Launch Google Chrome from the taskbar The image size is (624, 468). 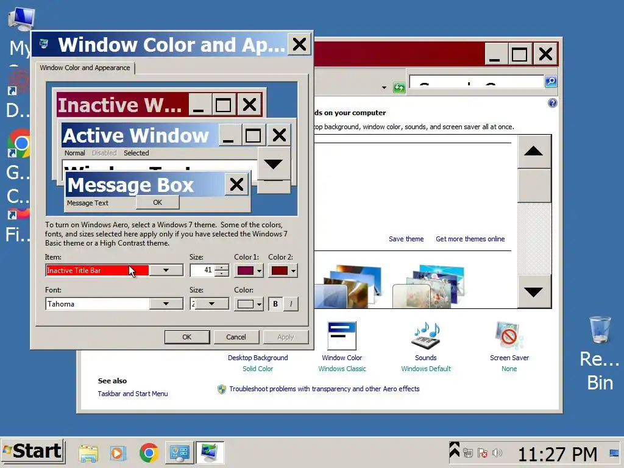coord(149,453)
